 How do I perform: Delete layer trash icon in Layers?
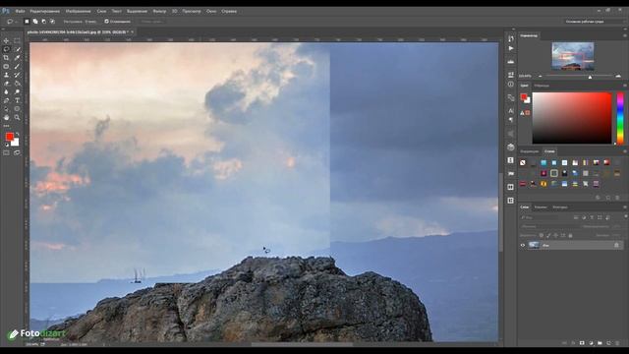point(617,343)
